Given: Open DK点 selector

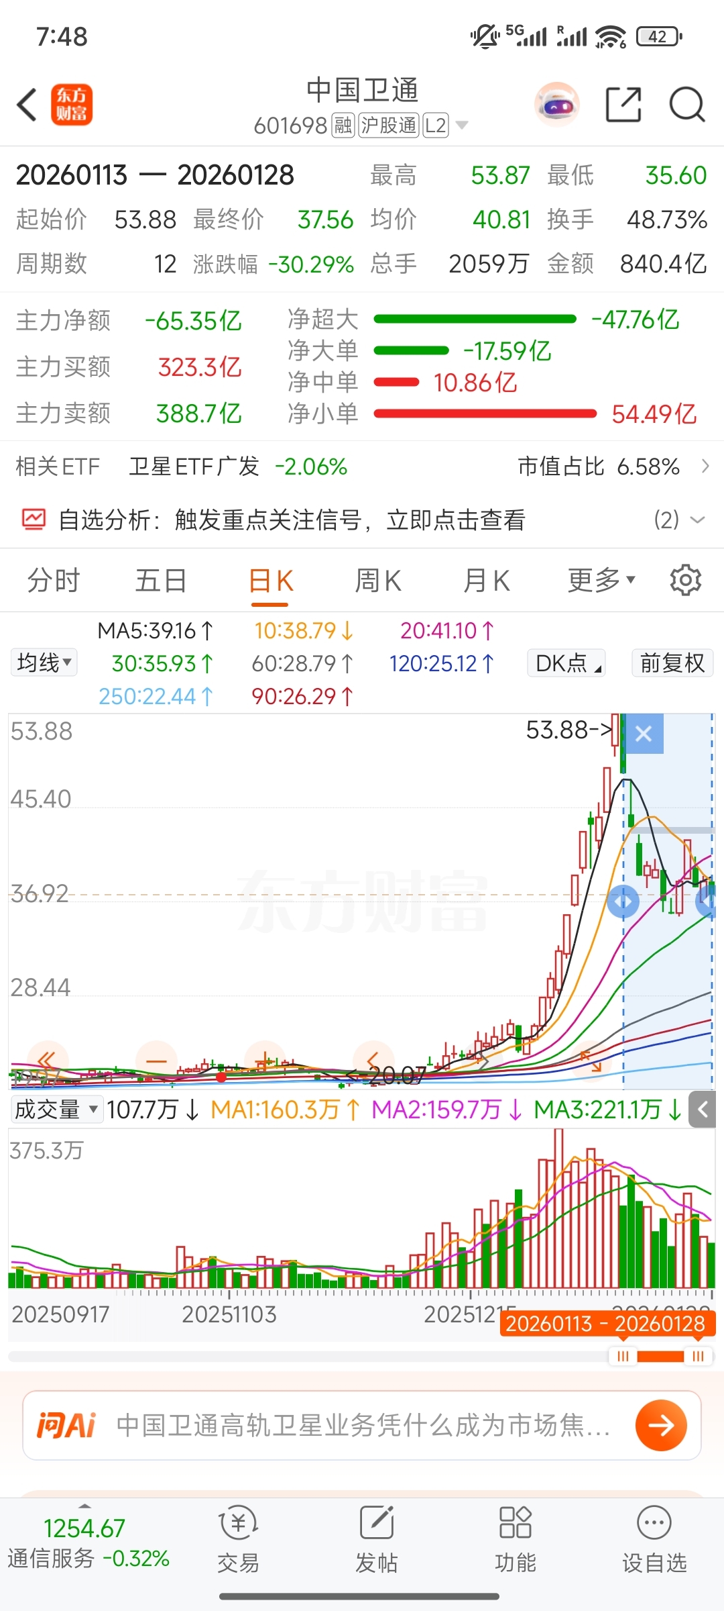Looking at the screenshot, I should click(x=566, y=663).
